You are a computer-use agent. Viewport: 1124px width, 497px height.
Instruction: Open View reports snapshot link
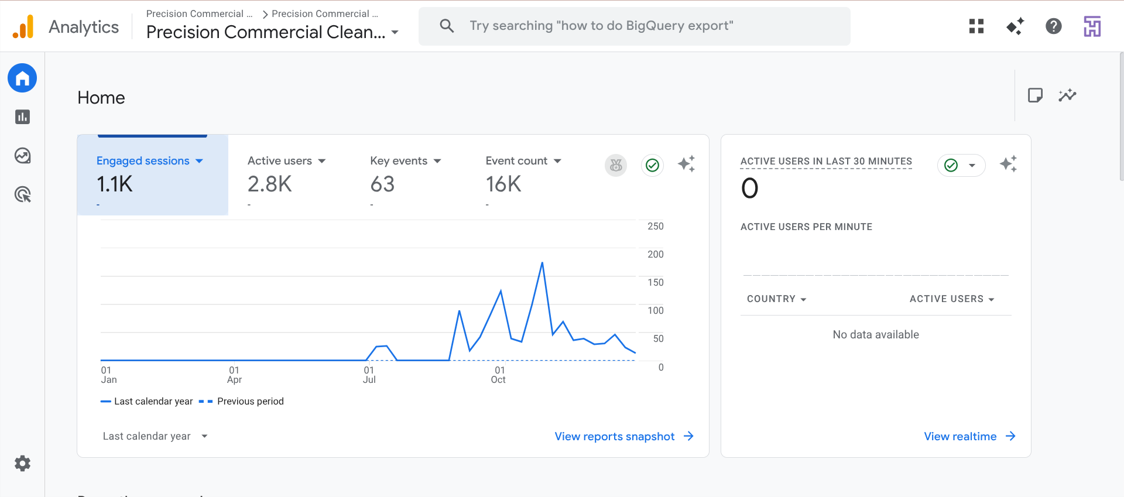[x=624, y=436]
